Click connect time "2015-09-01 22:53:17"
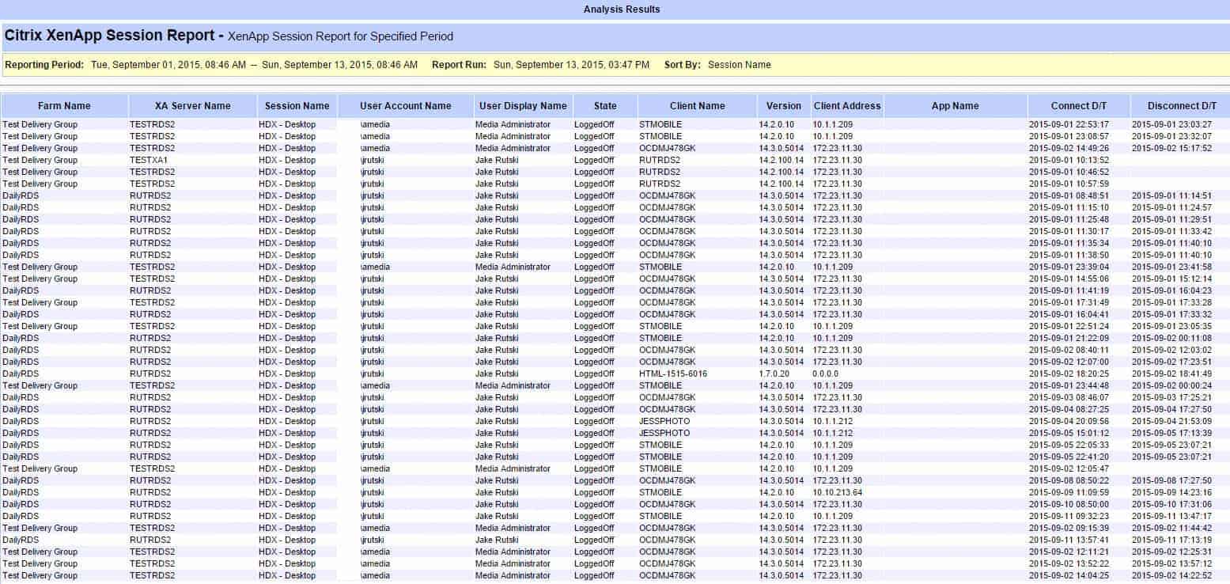1230x584 pixels. pos(1069,124)
